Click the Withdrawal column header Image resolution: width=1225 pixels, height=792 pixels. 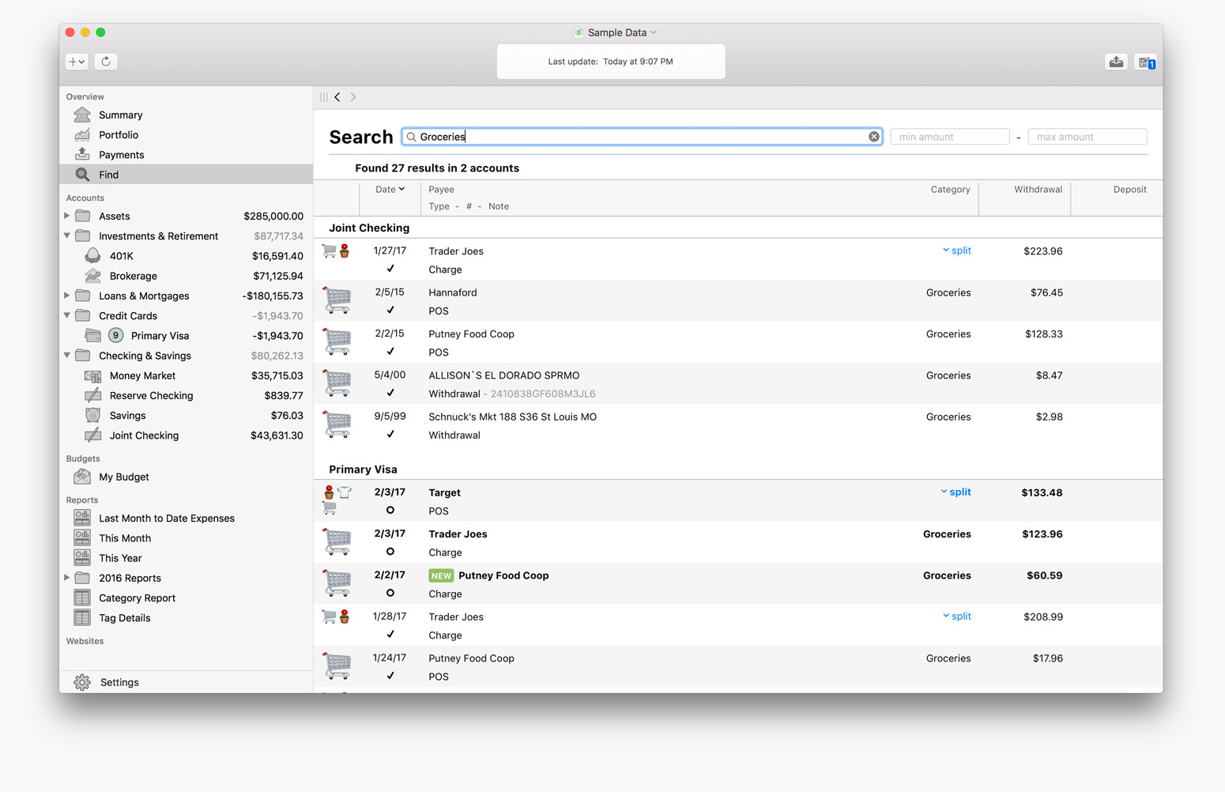tap(1038, 190)
